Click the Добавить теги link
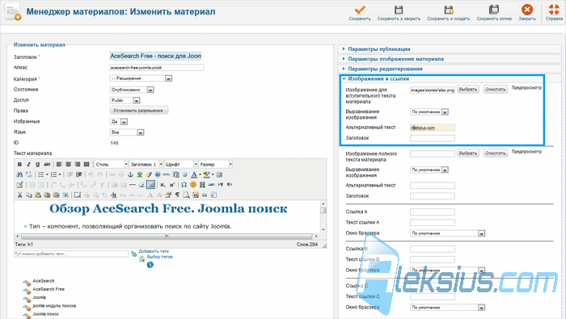 pyautogui.click(x=154, y=251)
